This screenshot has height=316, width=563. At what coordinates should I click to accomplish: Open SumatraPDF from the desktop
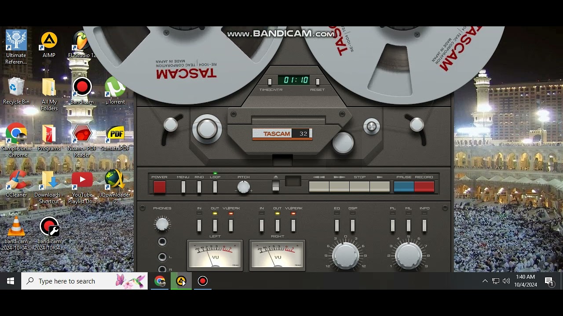tap(115, 138)
